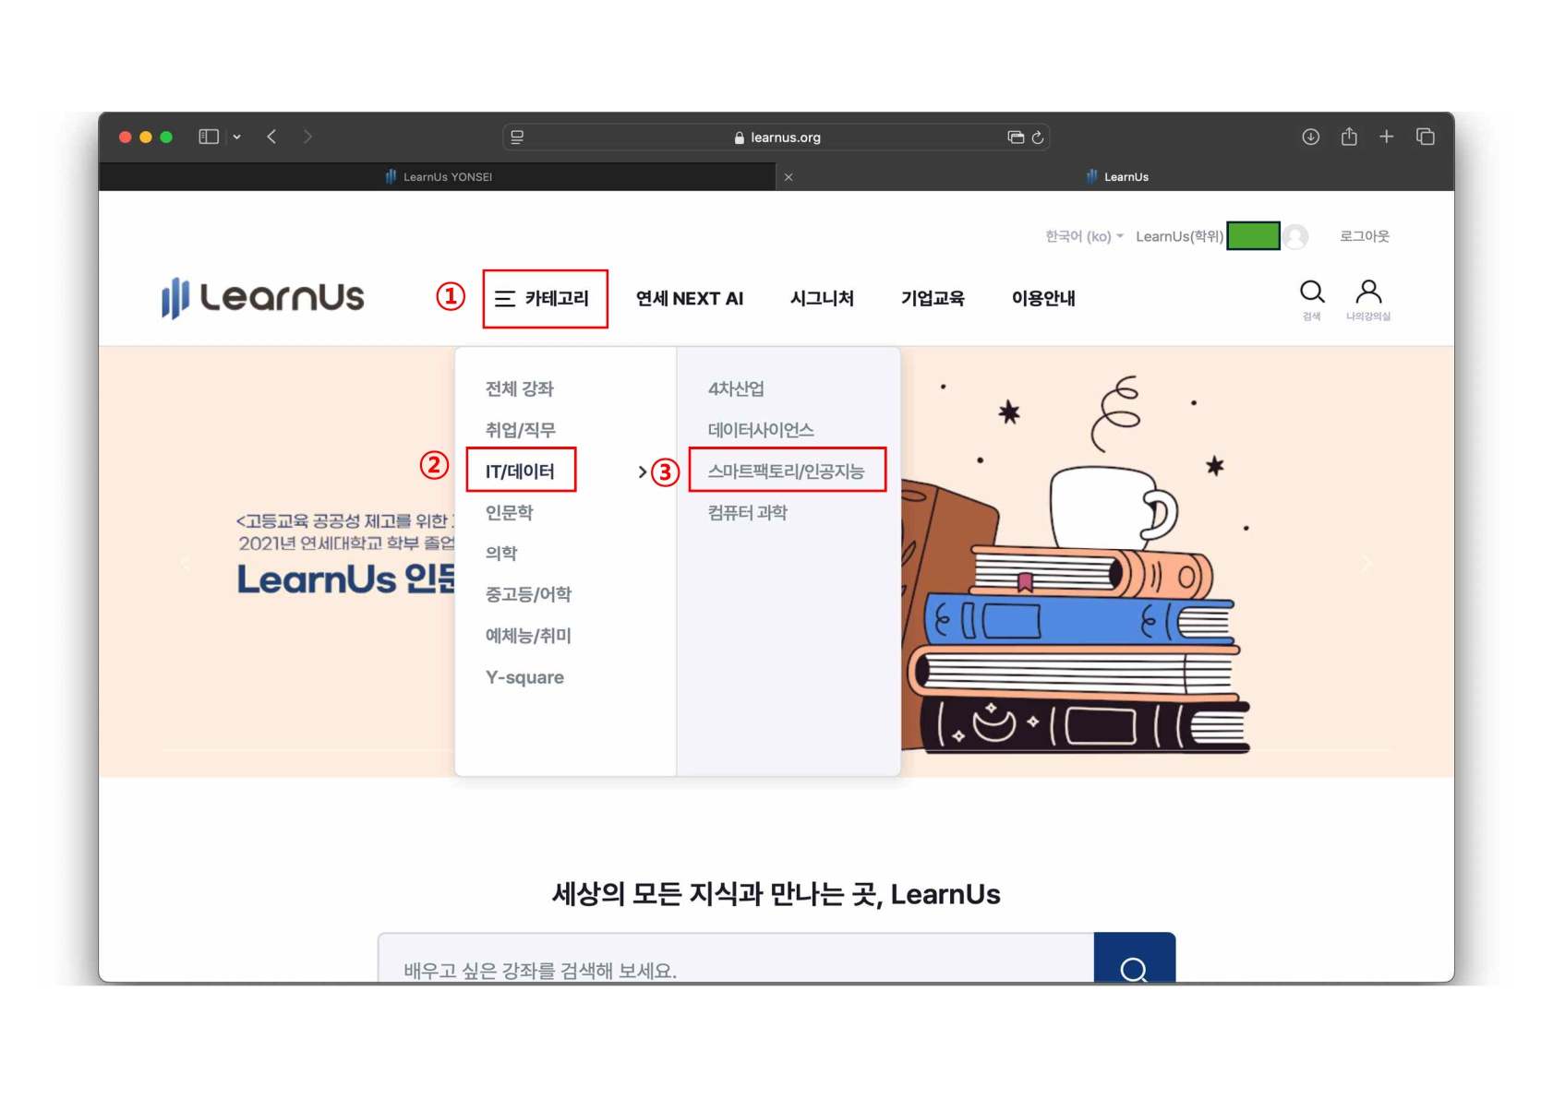1553x1098 pixels.
Task: Open the search (검색) magnifier icon
Action: [1312, 292]
